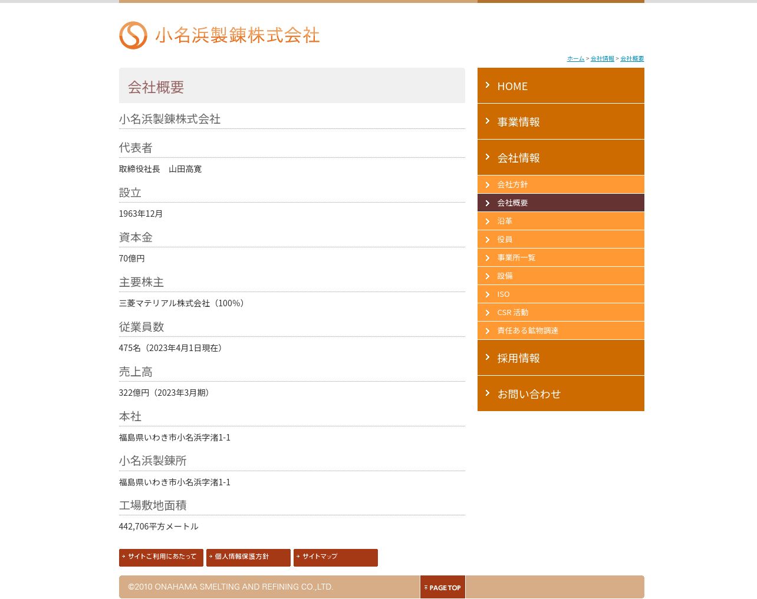Click the 小名浜製錬株式会社 subheading under 会社概要
The height and width of the screenshot is (599, 757).
(170, 119)
